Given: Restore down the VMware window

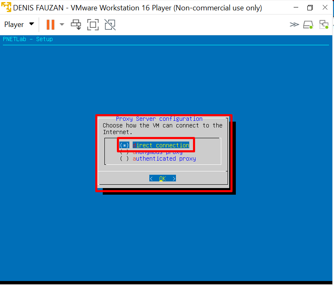Looking at the screenshot, I should pos(310,7).
